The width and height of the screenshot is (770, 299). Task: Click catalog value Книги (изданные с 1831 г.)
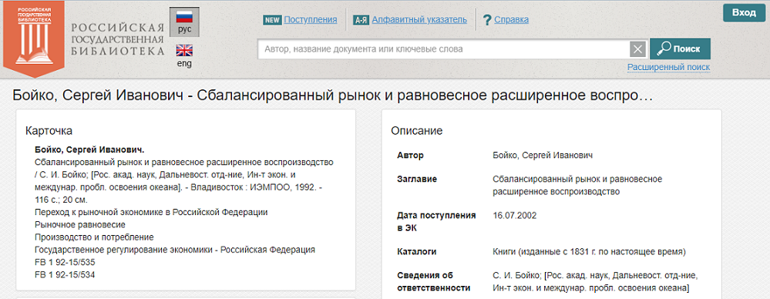(x=589, y=252)
